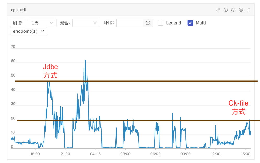Click the 09:00 axis label
This screenshot has width=260, height=163.
[x=185, y=154]
